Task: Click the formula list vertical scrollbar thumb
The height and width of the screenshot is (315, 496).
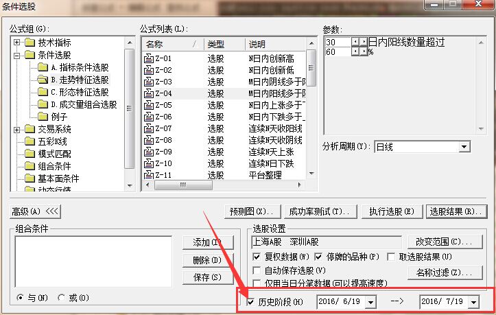Action: tap(311, 67)
